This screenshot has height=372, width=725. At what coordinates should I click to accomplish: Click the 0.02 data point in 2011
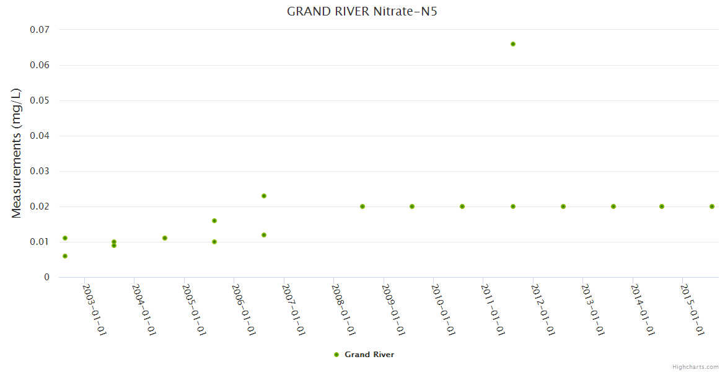[x=513, y=206]
